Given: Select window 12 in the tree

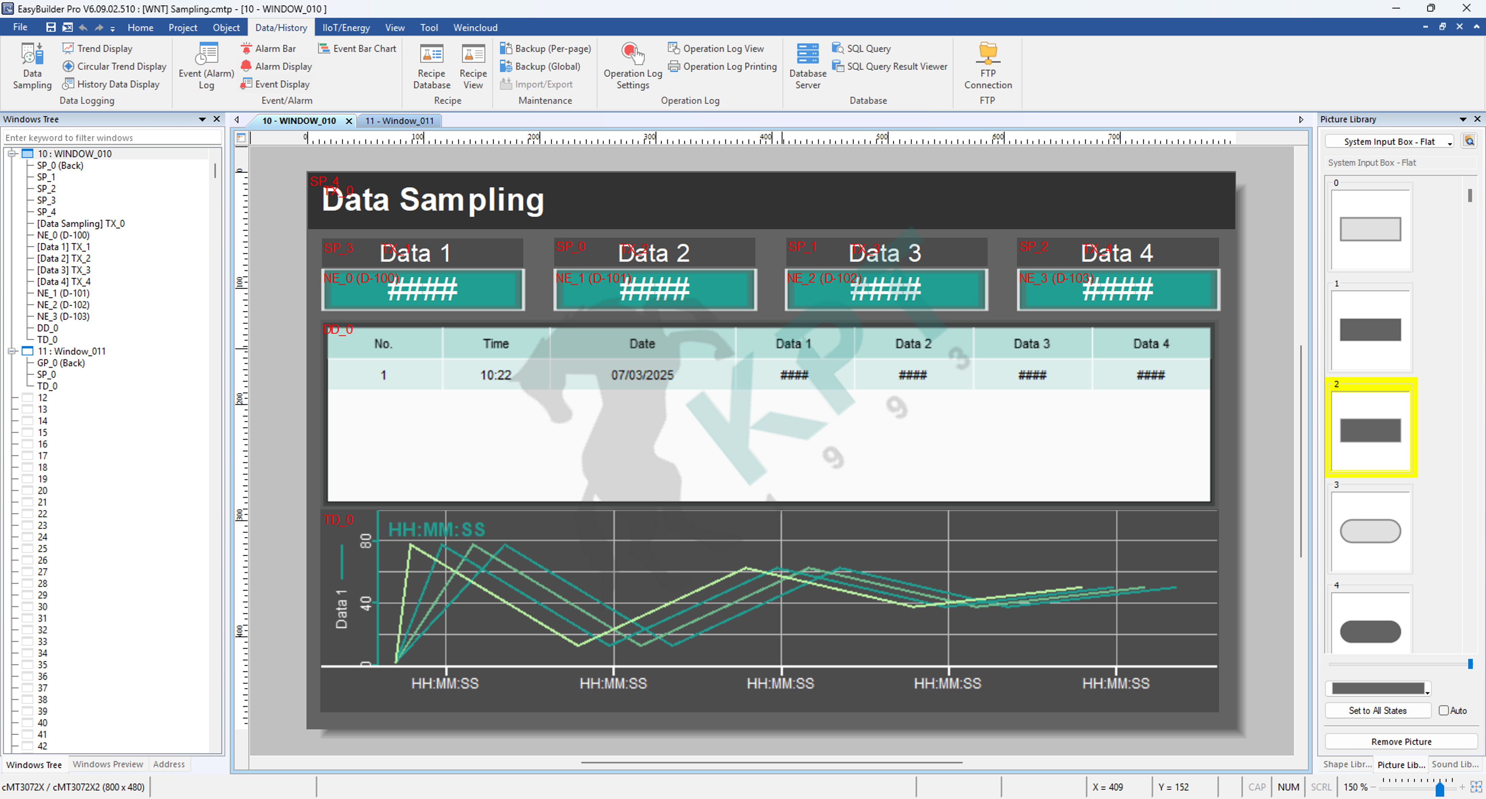Looking at the screenshot, I should pos(42,398).
